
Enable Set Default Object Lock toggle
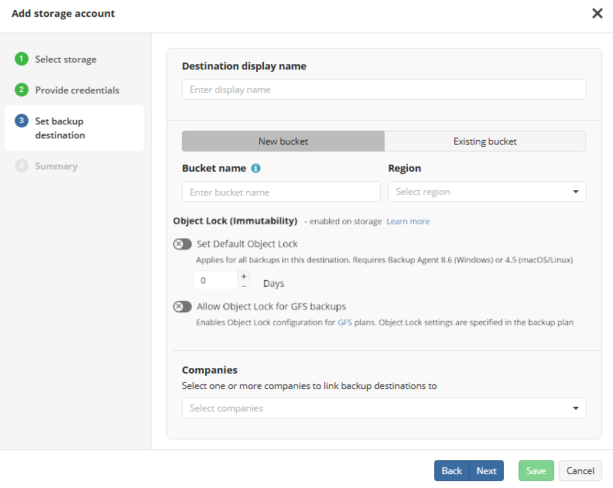[183, 244]
